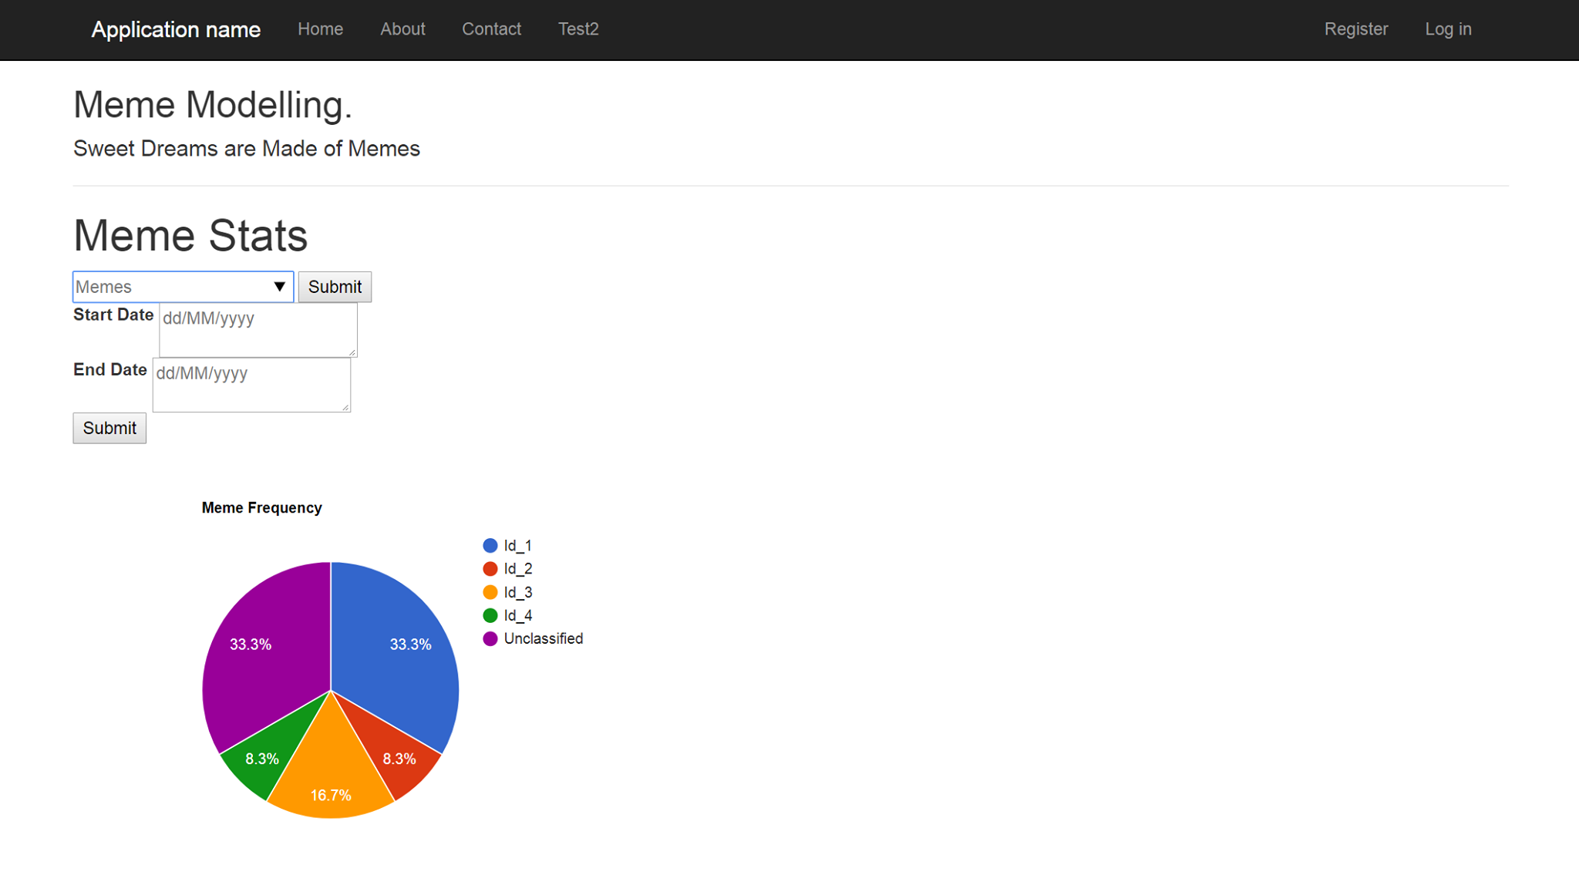Click the purple Unclassified legend dot
Image resolution: width=1579 pixels, height=892 pixels.
tap(490, 638)
